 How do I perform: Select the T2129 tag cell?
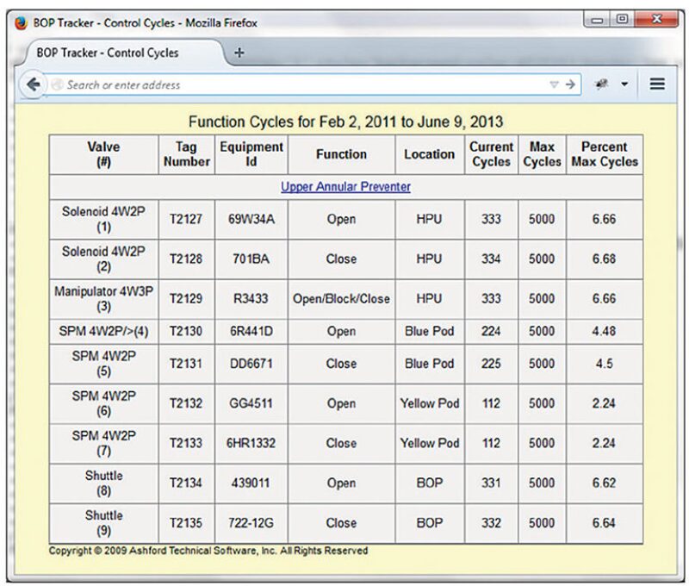(x=186, y=299)
